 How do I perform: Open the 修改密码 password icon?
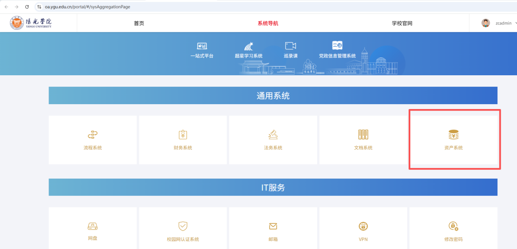[453, 226]
